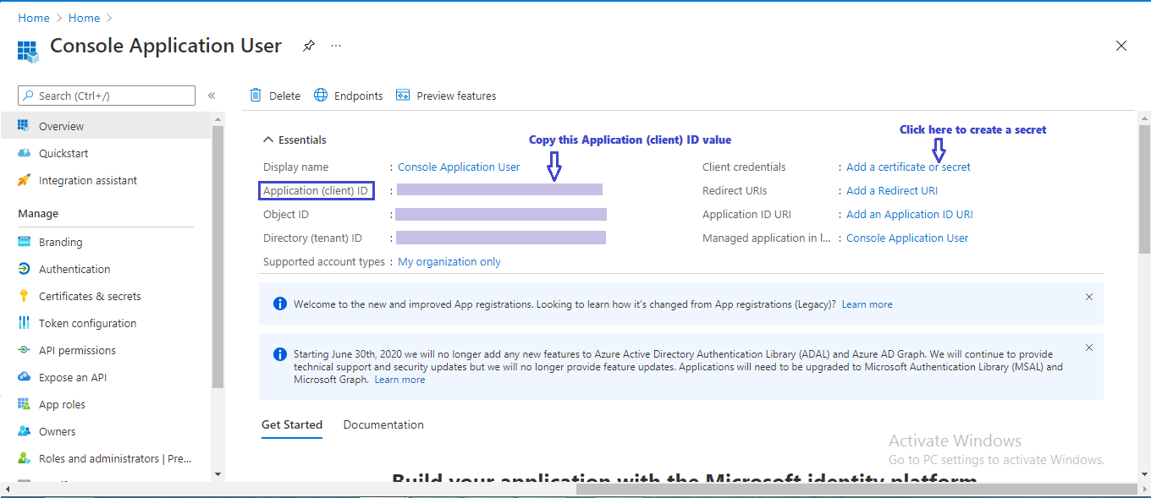1151x498 pixels.
Task: Open Token configuration
Action: [x=87, y=322]
